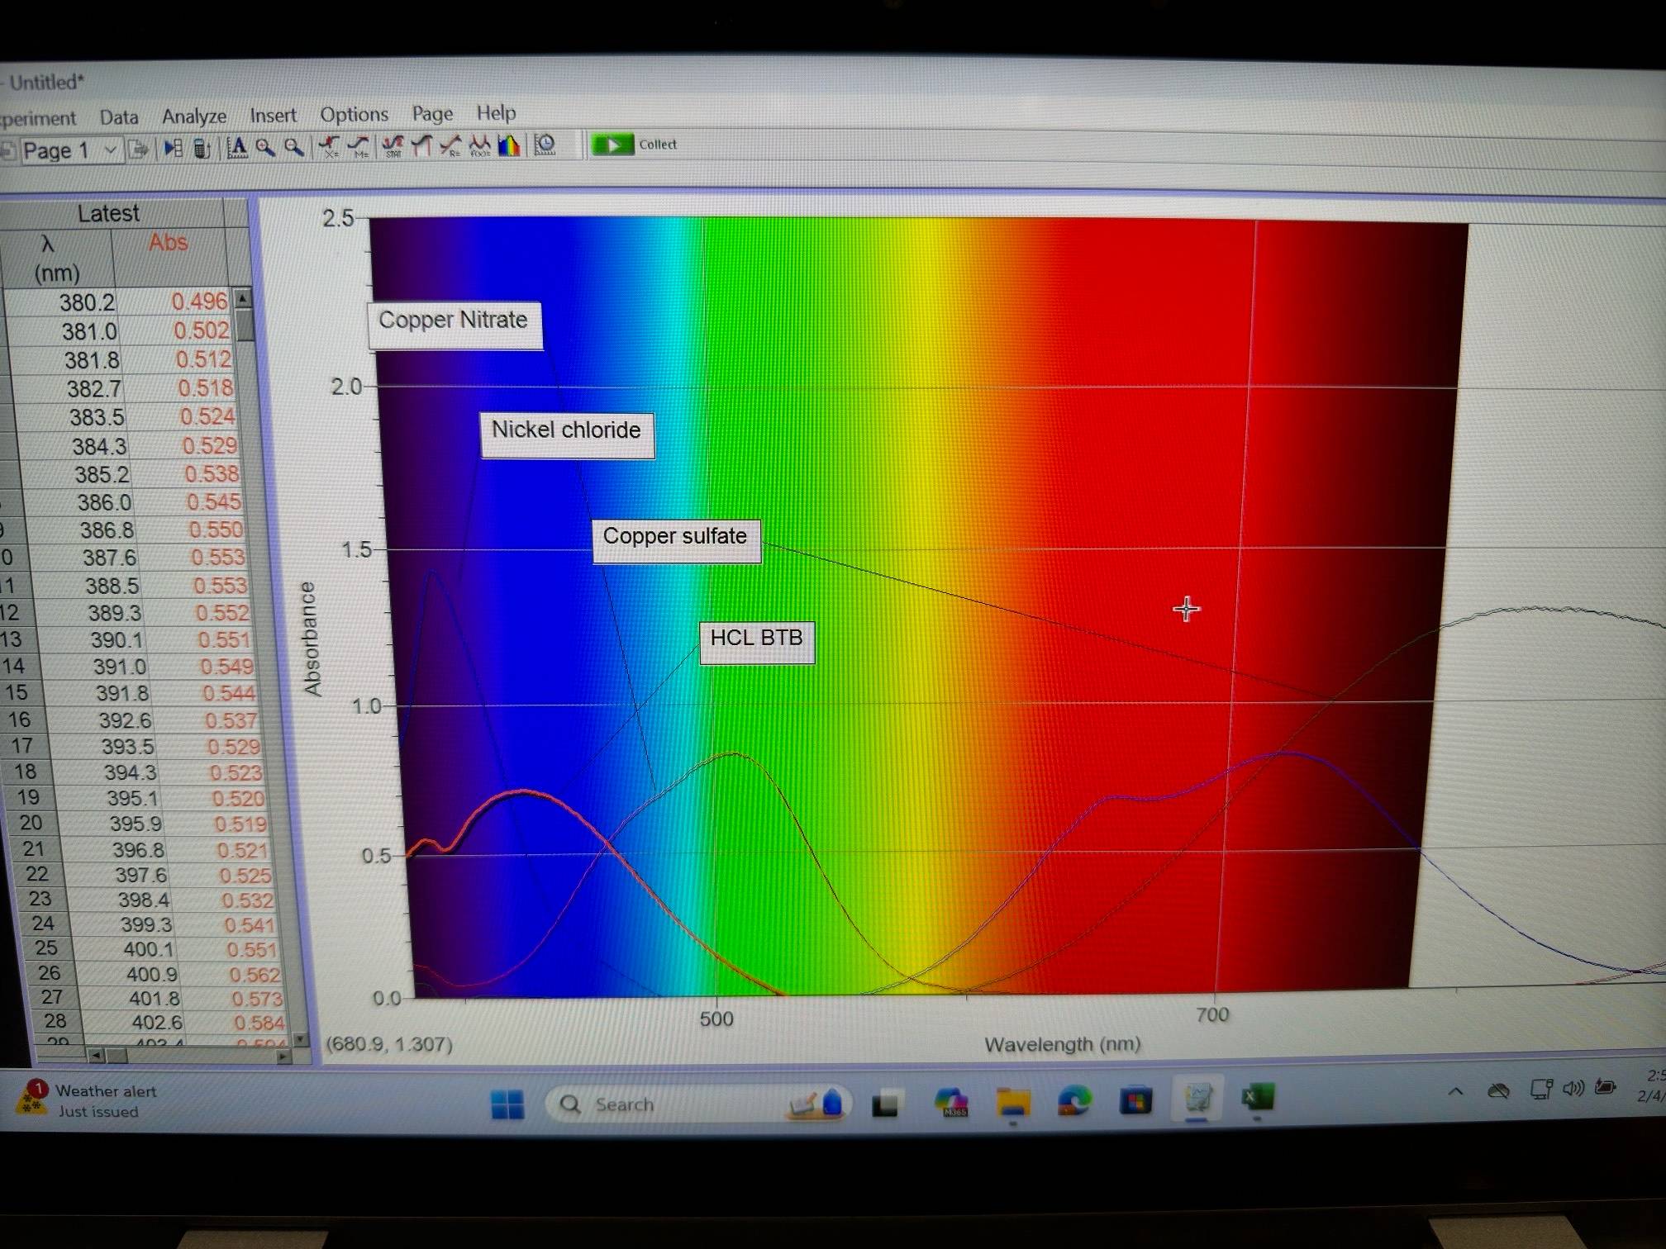Screen dimensions: 1666x1249
Task: Click the Zoom In magnifier icon
Action: [265, 148]
